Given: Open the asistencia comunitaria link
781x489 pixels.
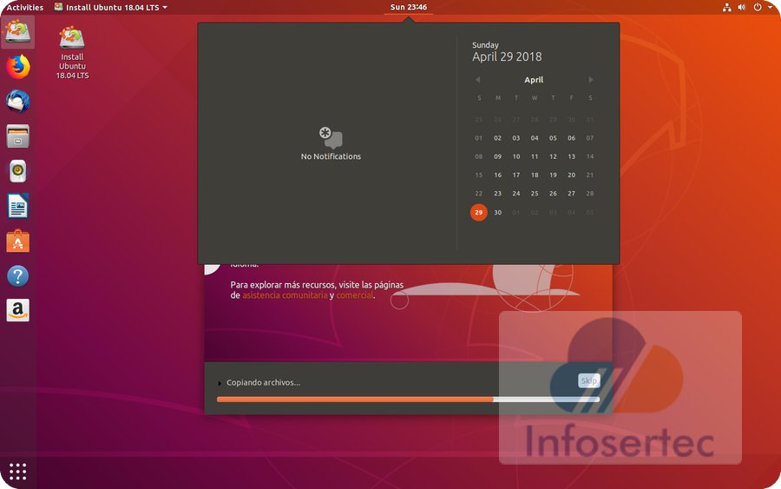Looking at the screenshot, I should pyautogui.click(x=285, y=295).
